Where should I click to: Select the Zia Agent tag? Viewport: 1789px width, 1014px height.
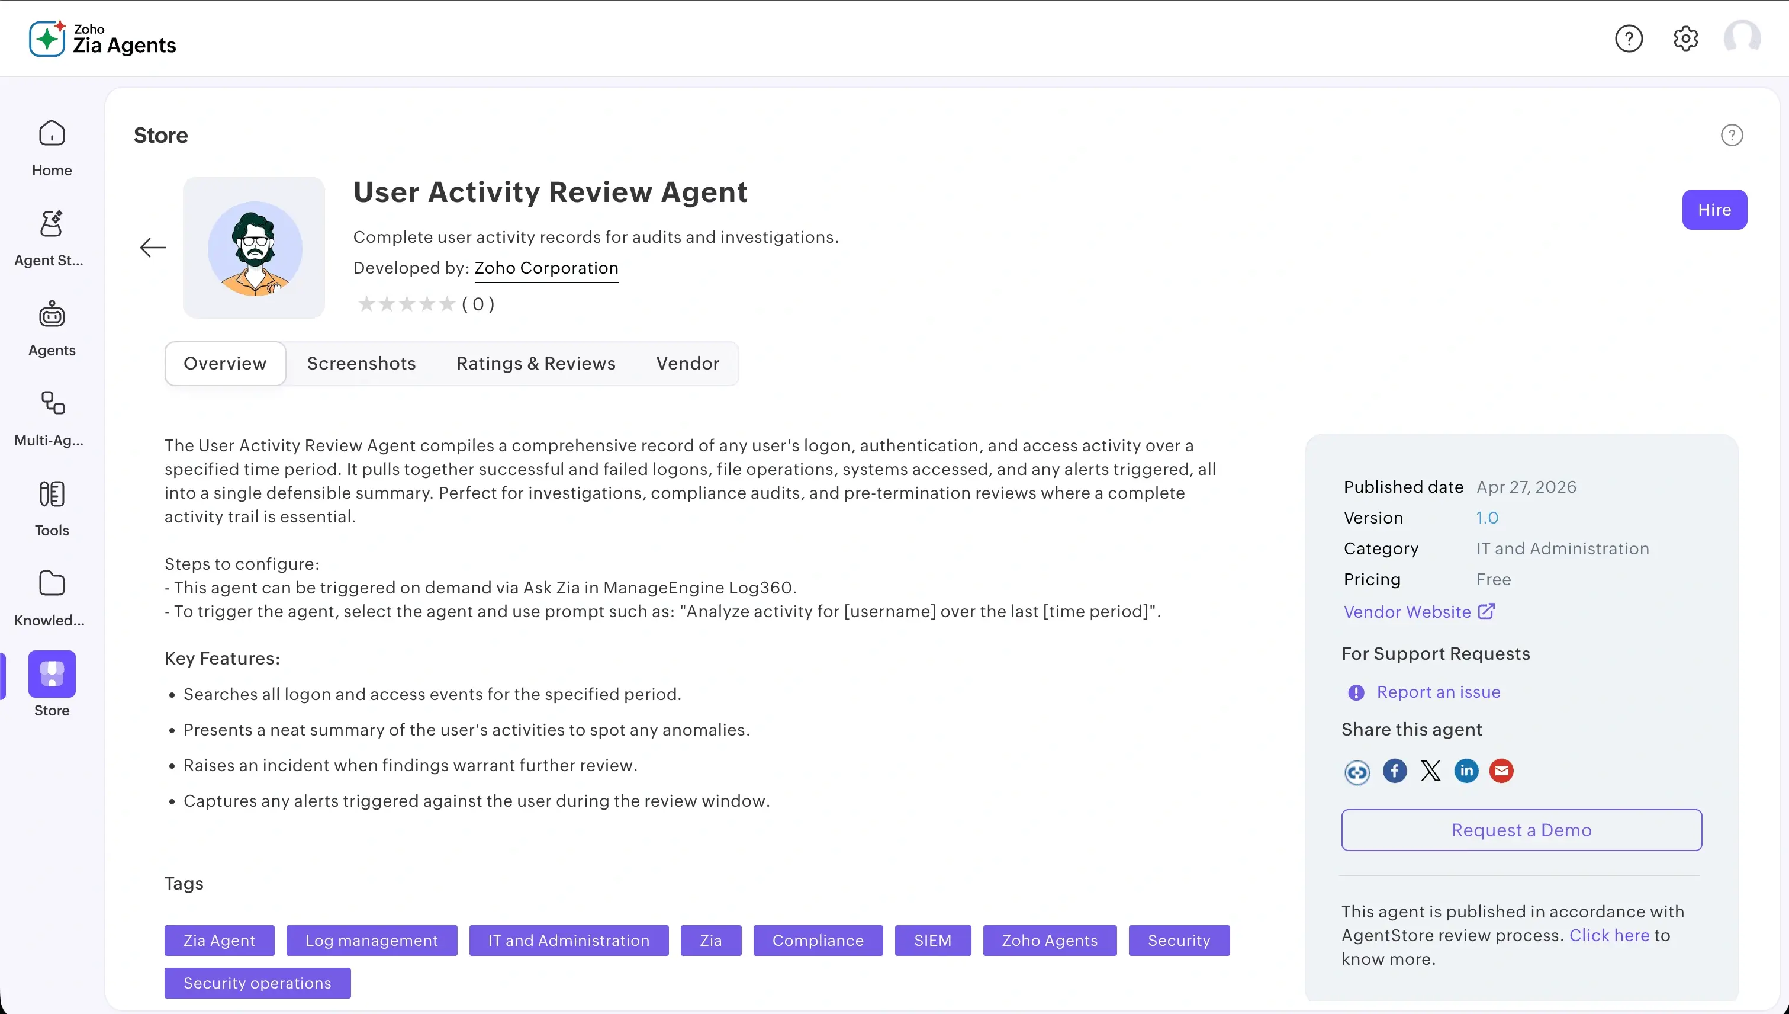coord(219,940)
